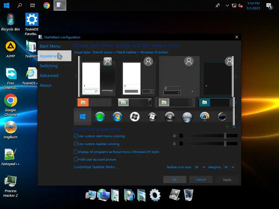Select the Appearance tab
Screen dimensions: 279x209
pyautogui.click(x=54, y=56)
